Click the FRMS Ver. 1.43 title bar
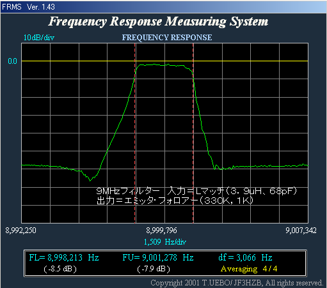 [163, 7]
